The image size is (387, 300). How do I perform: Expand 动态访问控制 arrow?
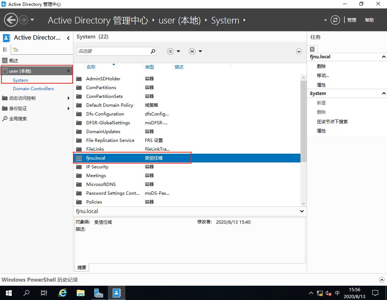point(68,98)
